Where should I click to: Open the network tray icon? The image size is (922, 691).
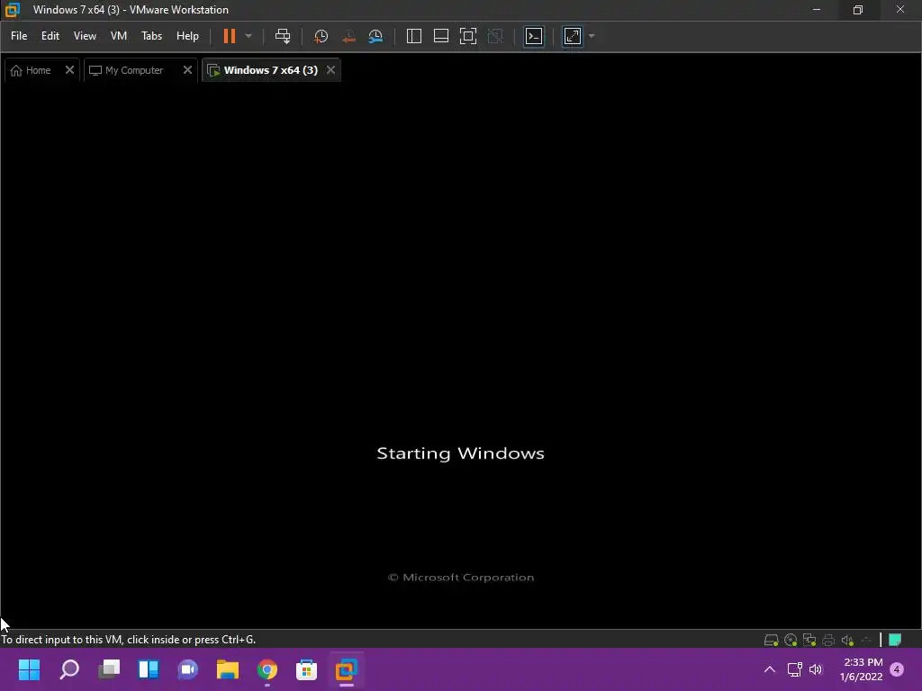click(x=795, y=669)
